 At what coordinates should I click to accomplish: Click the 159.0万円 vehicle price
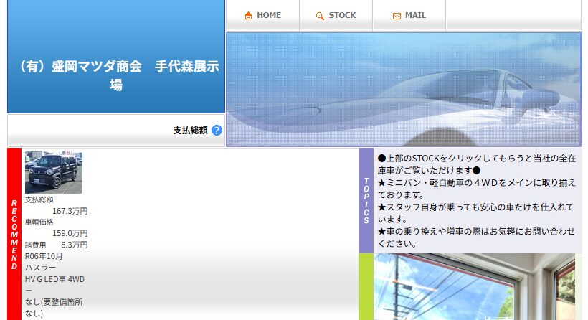[70, 233]
